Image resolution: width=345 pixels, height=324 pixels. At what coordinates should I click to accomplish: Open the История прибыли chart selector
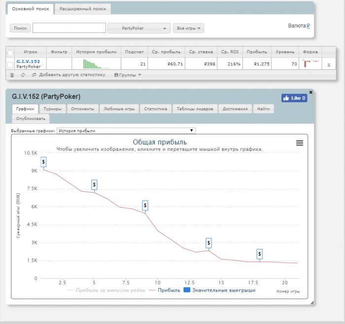(x=126, y=131)
